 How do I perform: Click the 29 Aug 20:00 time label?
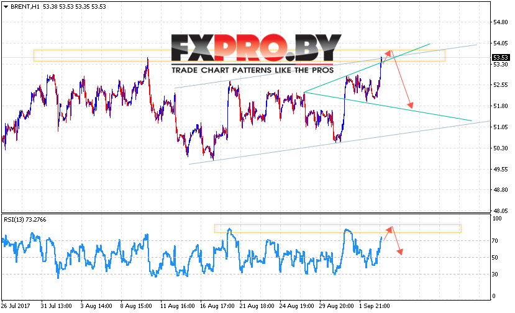[x=336, y=306]
